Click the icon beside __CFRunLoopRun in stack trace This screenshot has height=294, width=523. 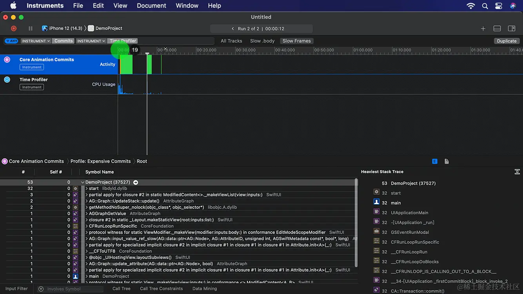pyautogui.click(x=376, y=252)
